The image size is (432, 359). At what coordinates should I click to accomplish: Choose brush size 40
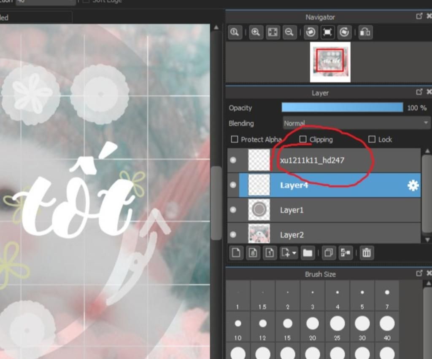(x=387, y=327)
